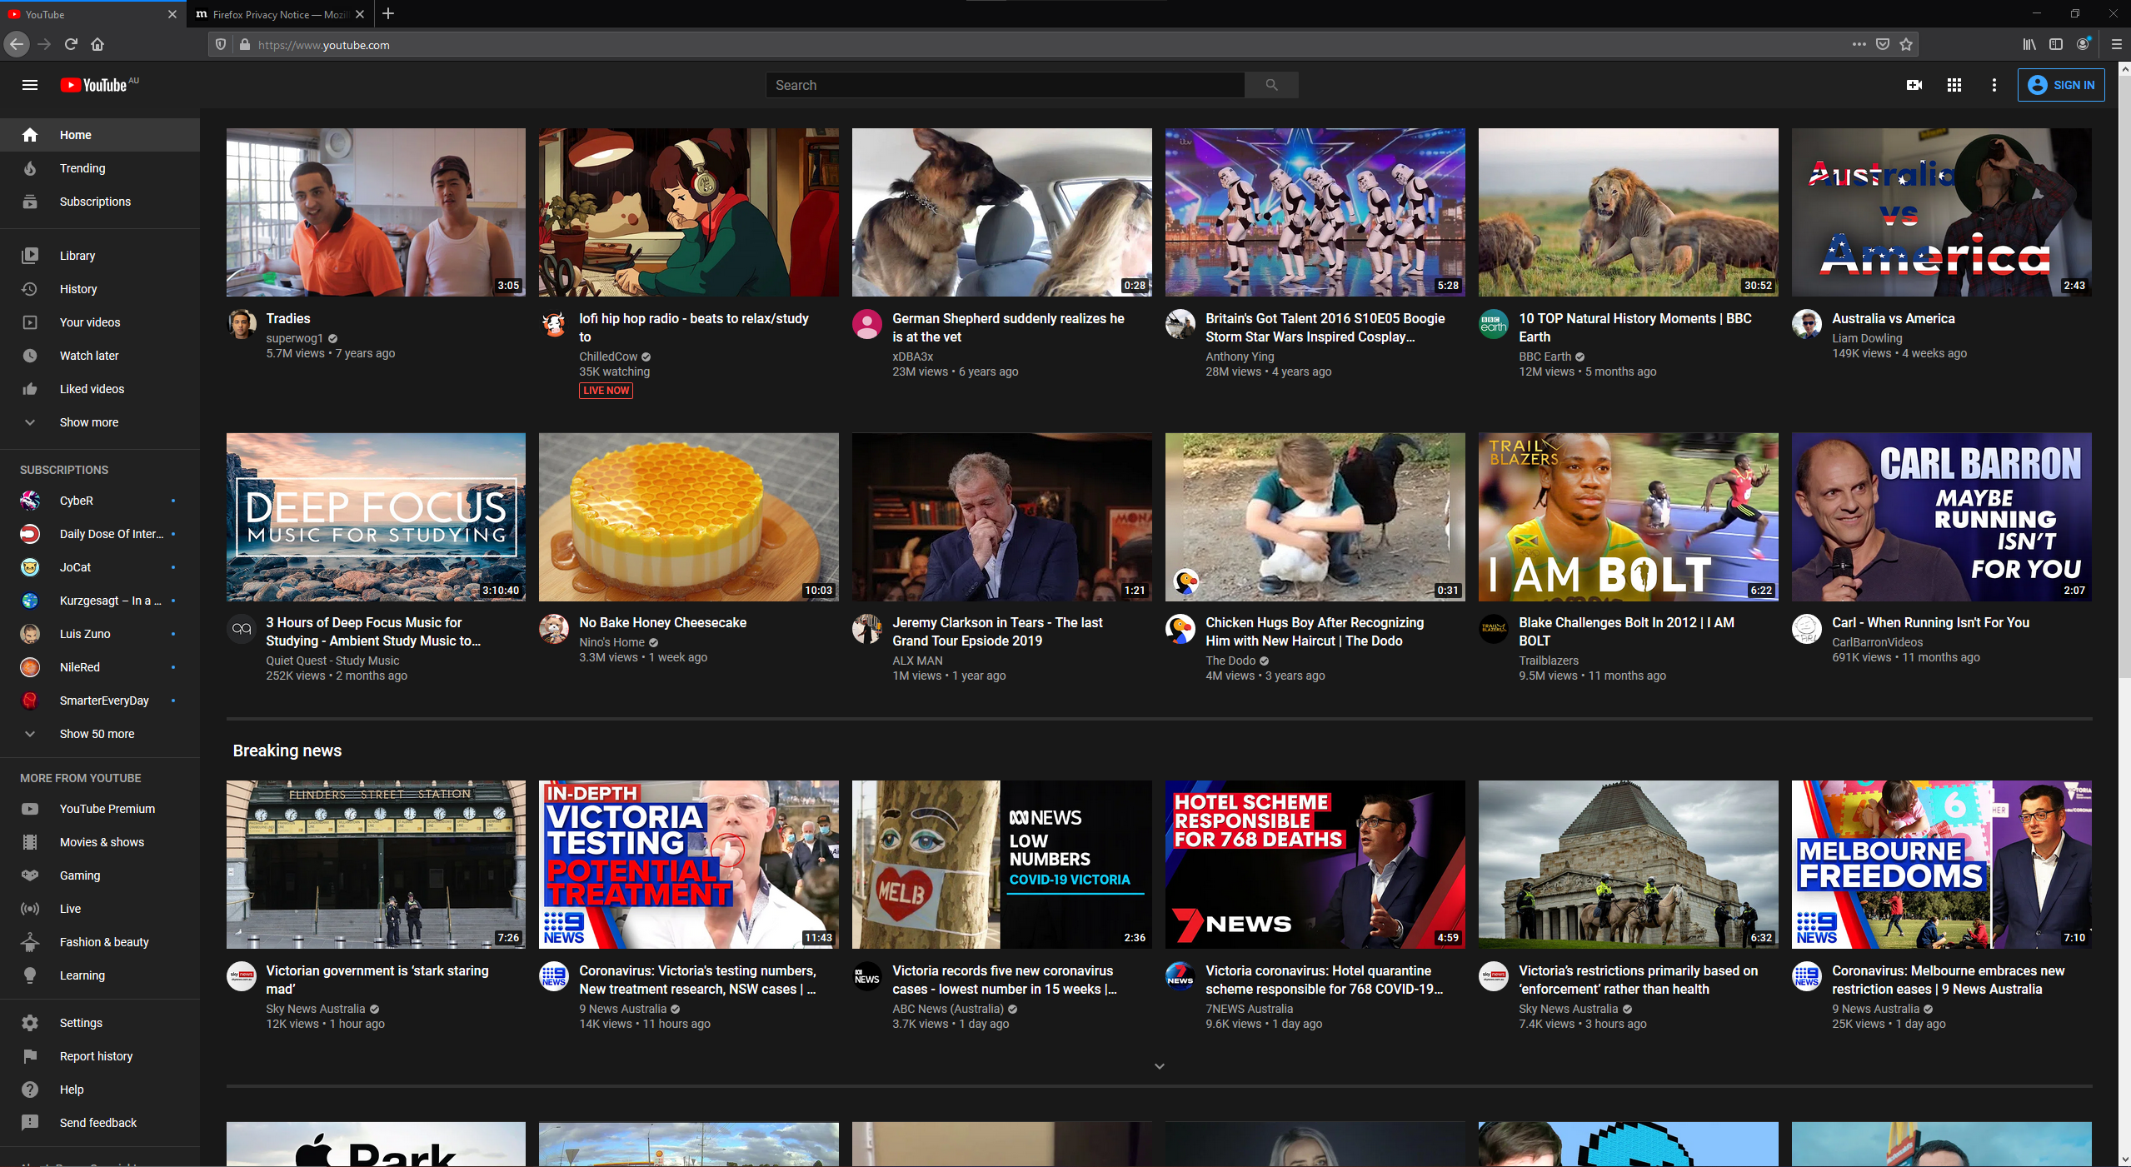
Task: Open Firefox account icon
Action: point(2084,45)
